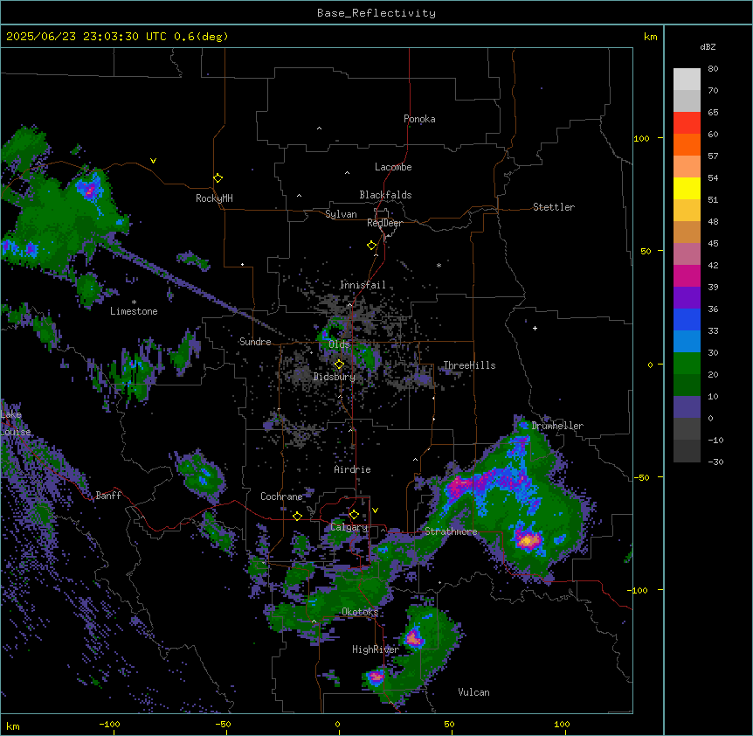Click the storm cell core east of HighRiver
Viewport: 753px width, 736px height.
click(413, 638)
